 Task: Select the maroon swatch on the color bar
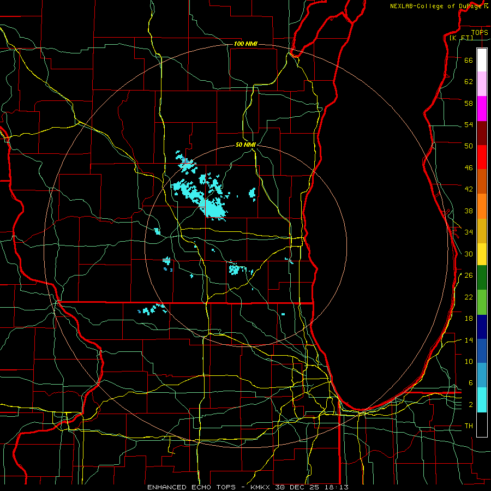click(482, 133)
